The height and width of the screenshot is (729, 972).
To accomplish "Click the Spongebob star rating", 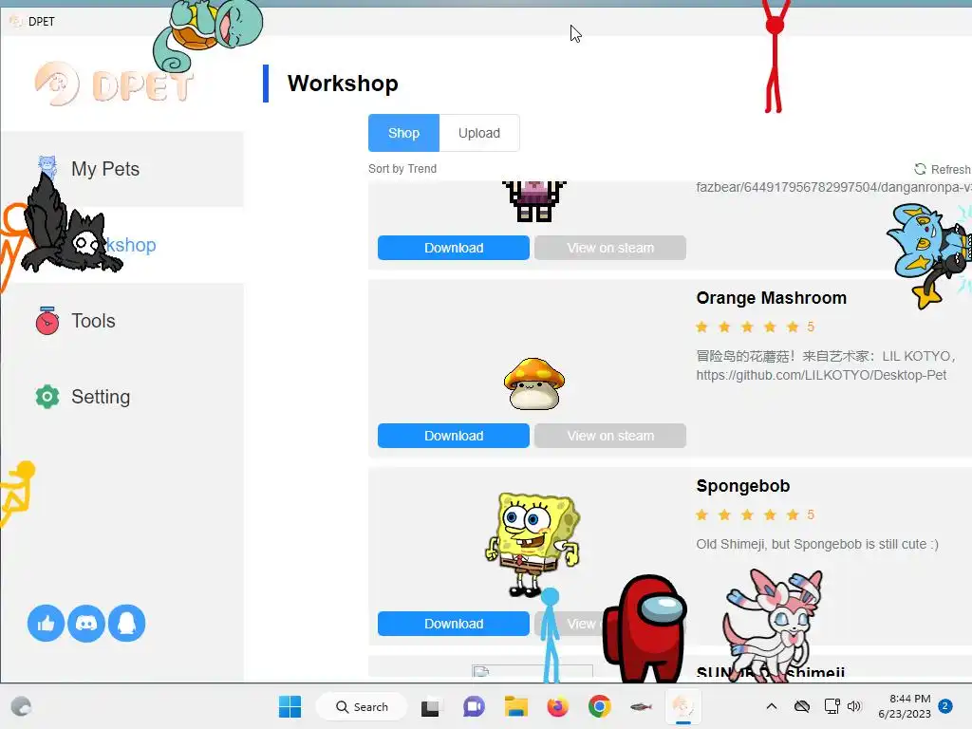I will click(755, 514).
